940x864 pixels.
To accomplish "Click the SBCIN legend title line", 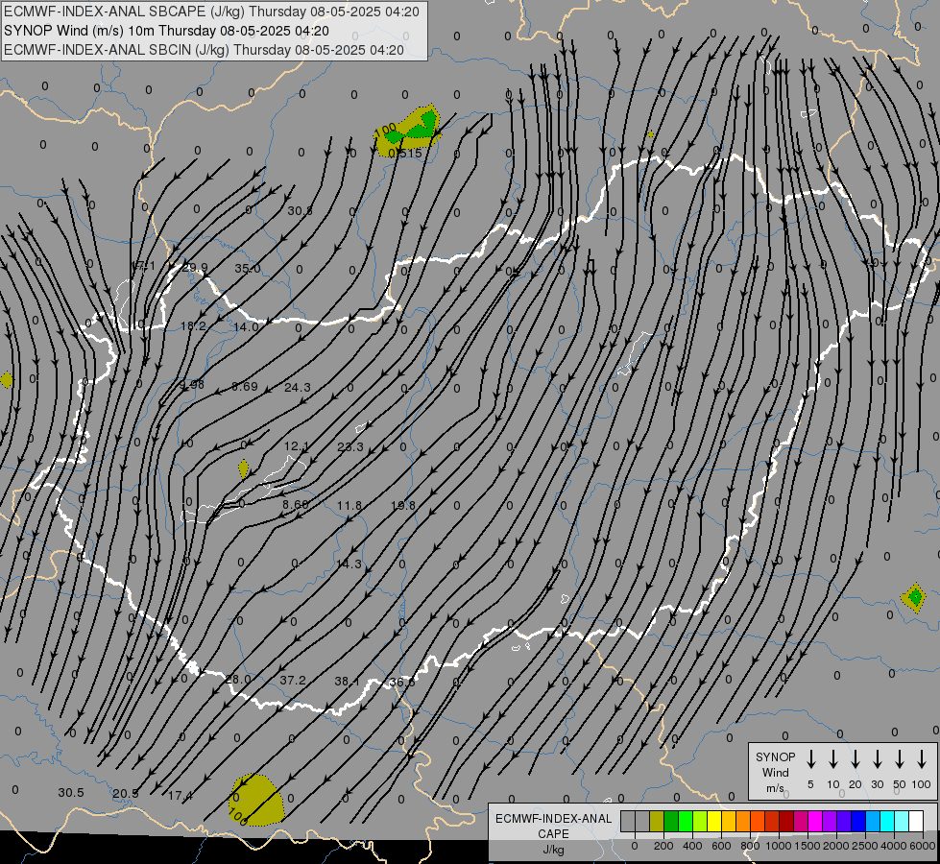I will (204, 50).
